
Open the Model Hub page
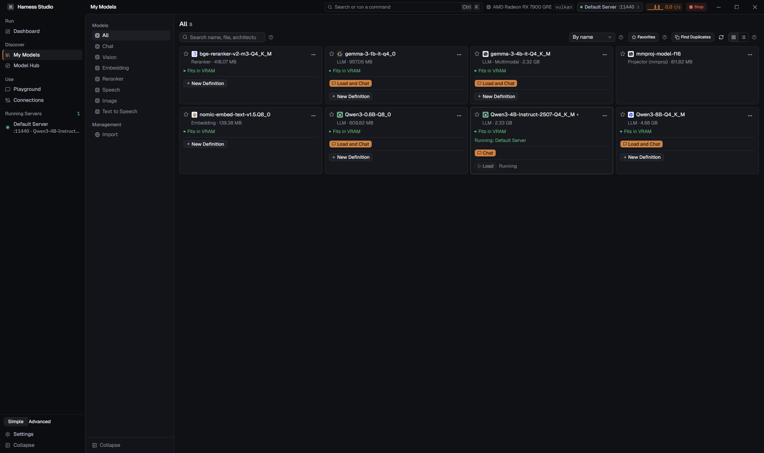[x=42, y=65]
